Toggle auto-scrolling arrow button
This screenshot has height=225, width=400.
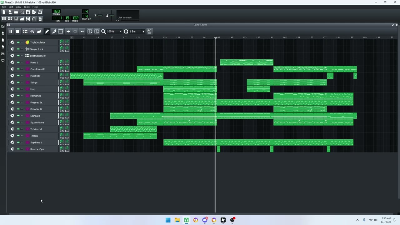pyautogui.click(x=68, y=31)
